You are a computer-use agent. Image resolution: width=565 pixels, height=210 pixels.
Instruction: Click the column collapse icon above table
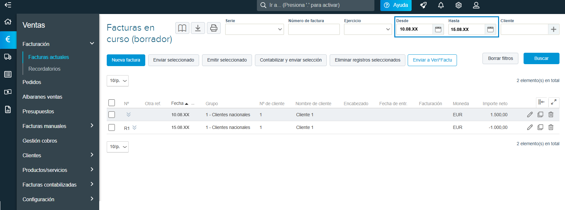(x=541, y=102)
